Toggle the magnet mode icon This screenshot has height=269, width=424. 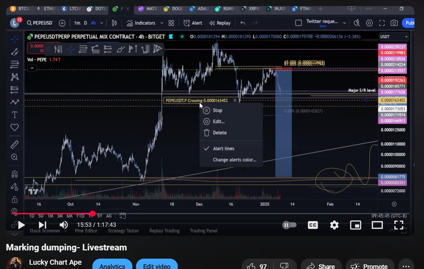tap(15, 174)
